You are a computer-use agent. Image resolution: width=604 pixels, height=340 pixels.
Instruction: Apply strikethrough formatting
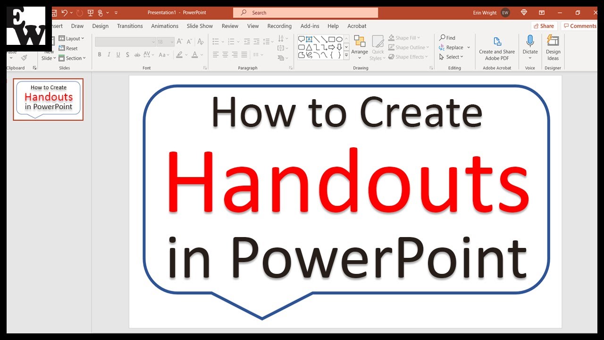pyautogui.click(x=137, y=54)
